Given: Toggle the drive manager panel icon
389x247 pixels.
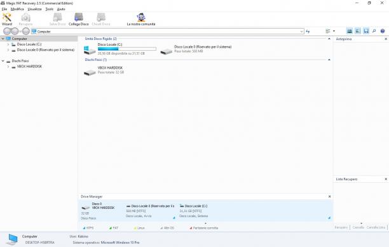Looking at the screenshot, I should [350, 31].
